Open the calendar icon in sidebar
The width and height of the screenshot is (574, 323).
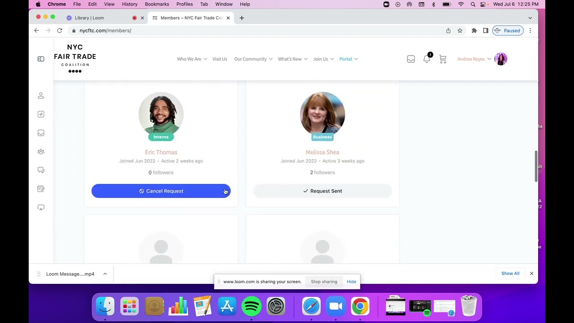[x=41, y=189]
